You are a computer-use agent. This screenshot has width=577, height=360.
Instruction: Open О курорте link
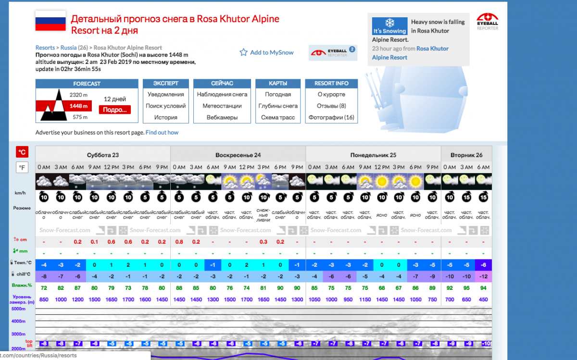click(331, 95)
